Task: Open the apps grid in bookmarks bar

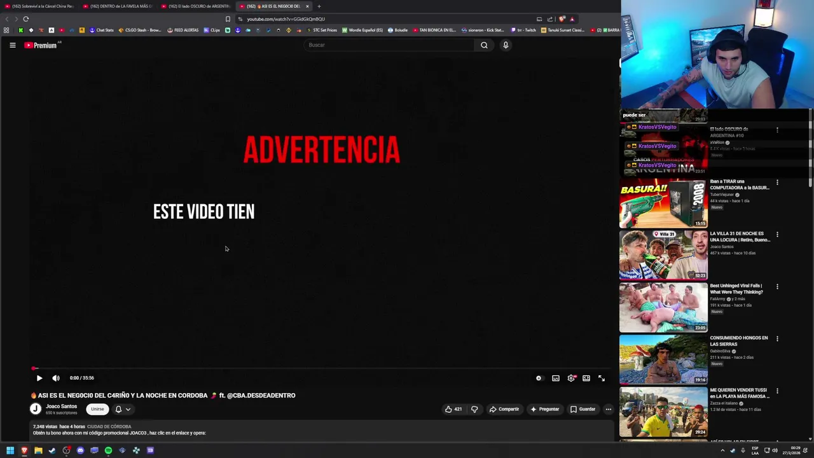Action: [x=6, y=30]
